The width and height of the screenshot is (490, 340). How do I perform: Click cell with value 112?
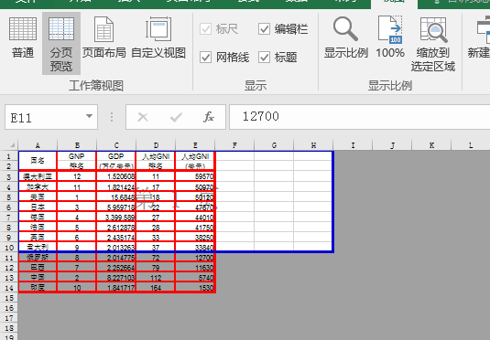[x=156, y=278]
